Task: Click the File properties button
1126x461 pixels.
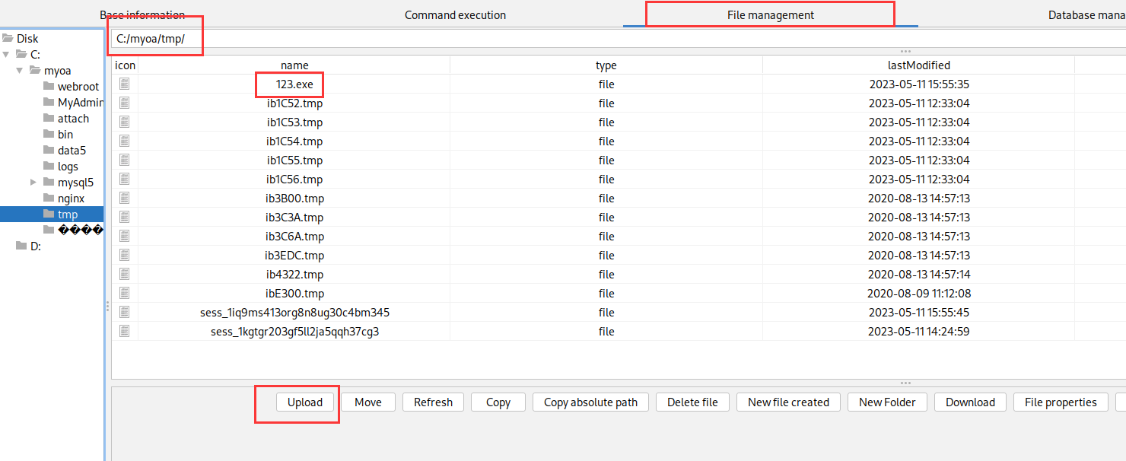Action: pos(1061,402)
